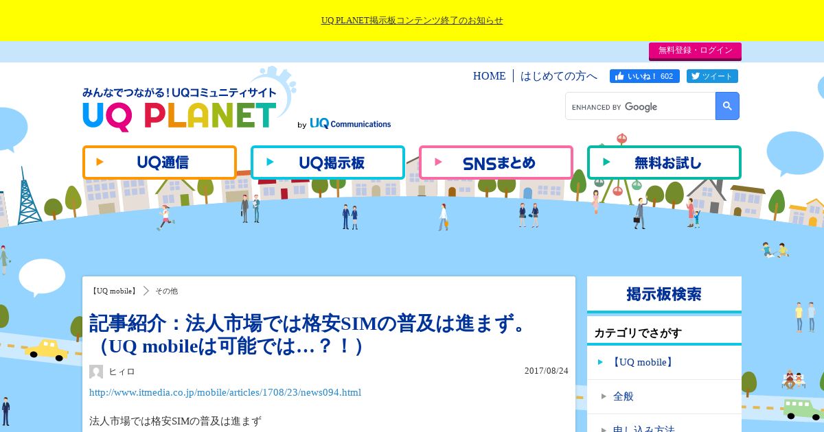The height and width of the screenshot is (432, 824).
Task: Click the その他 breadcrumb
Action: tap(166, 291)
